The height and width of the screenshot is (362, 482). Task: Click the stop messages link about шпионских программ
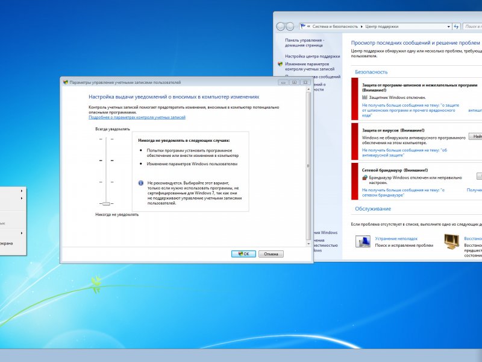pos(410,110)
